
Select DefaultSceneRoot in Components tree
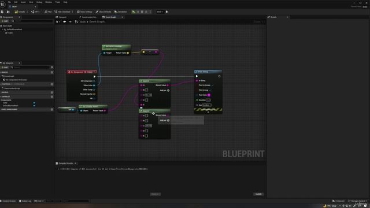coord(14,29)
